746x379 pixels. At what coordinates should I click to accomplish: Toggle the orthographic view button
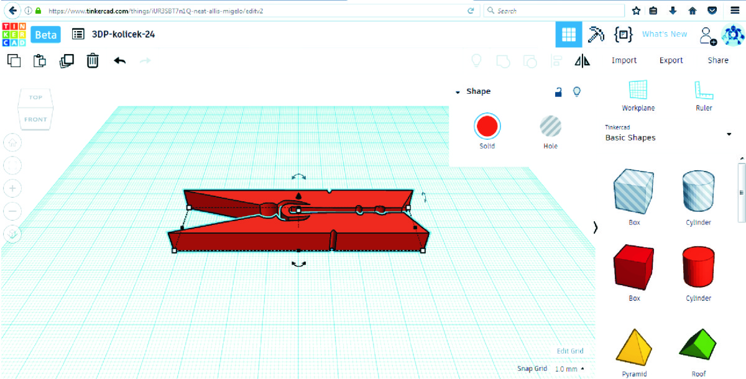click(12, 234)
